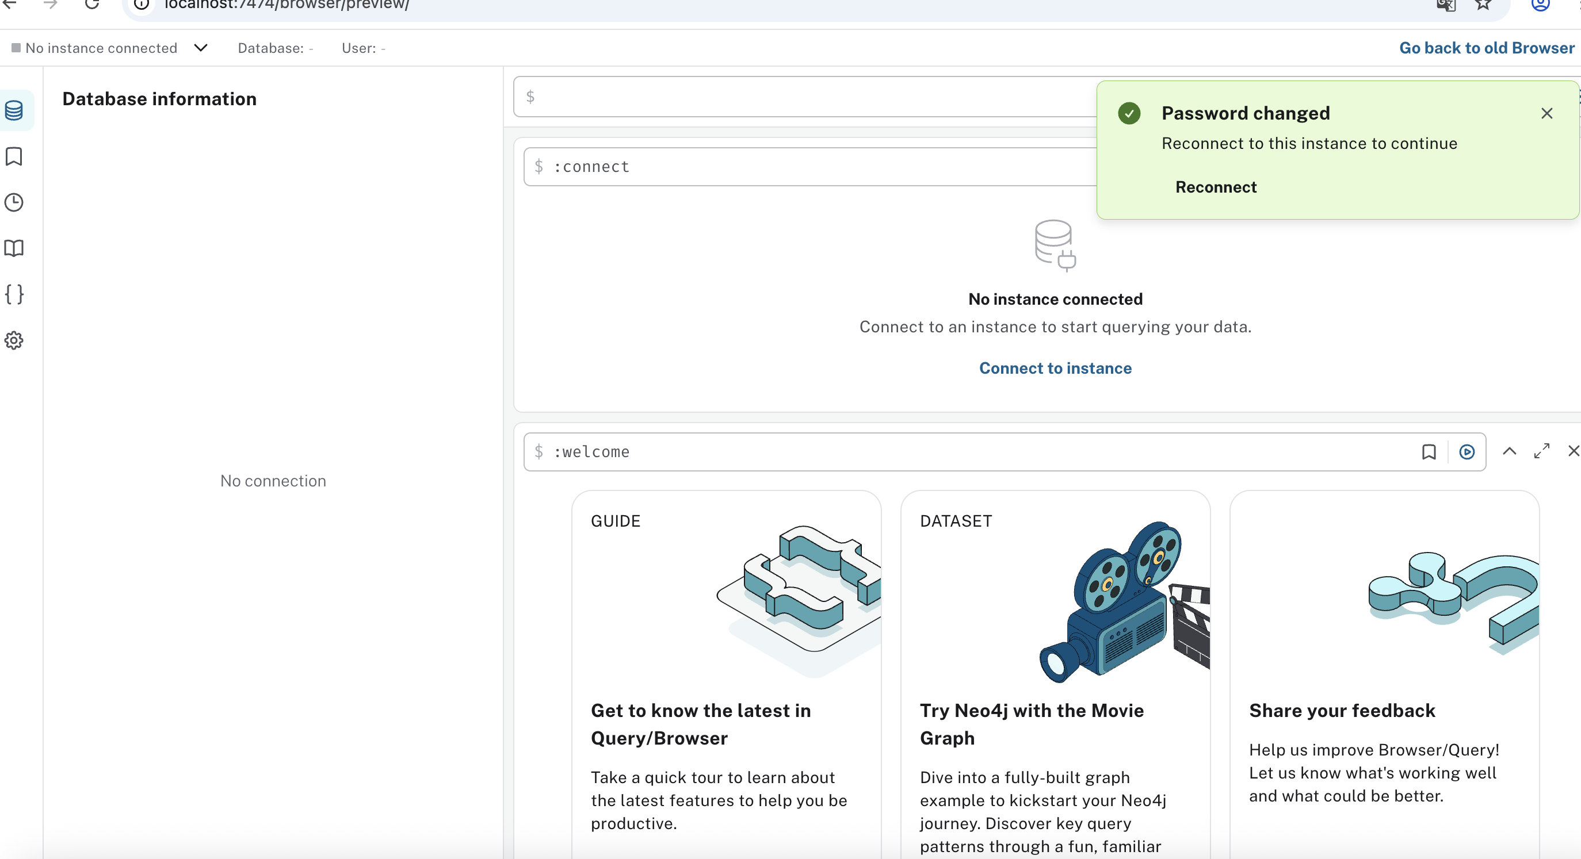1581x859 pixels.
Task: Open the Saved Cypher bookmark sidebar icon
Action: (14, 156)
